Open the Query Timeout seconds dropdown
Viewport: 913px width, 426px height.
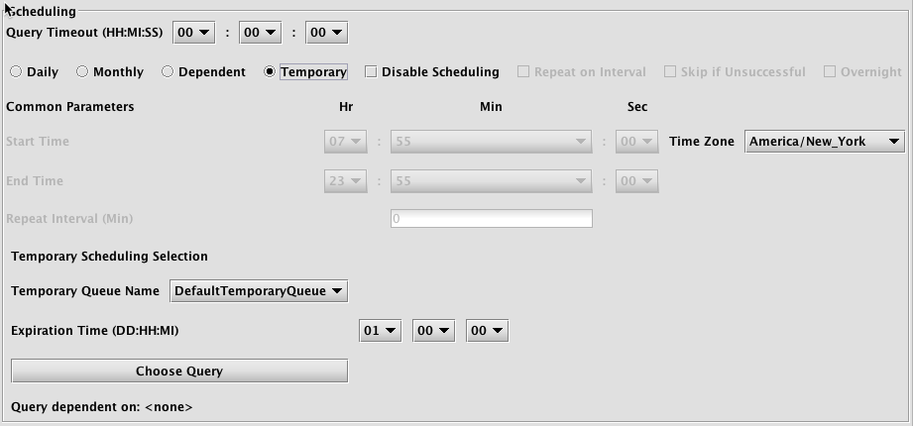pos(327,33)
